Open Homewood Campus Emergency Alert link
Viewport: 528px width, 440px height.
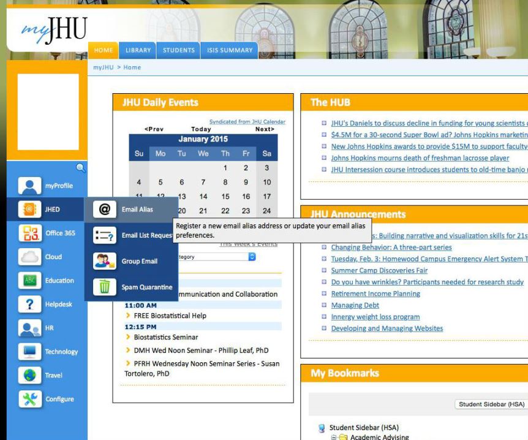coord(429,259)
